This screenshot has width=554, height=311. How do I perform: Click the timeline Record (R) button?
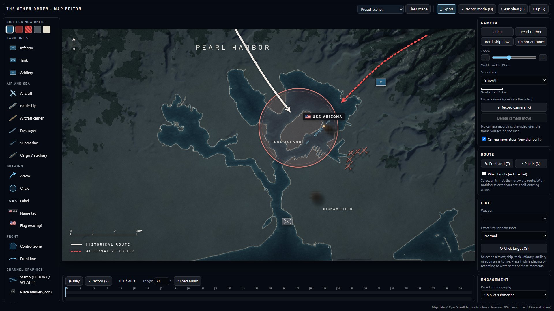coord(98,281)
